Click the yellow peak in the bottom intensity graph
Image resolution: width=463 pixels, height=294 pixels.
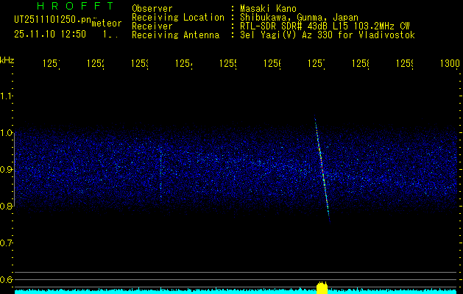(322, 288)
